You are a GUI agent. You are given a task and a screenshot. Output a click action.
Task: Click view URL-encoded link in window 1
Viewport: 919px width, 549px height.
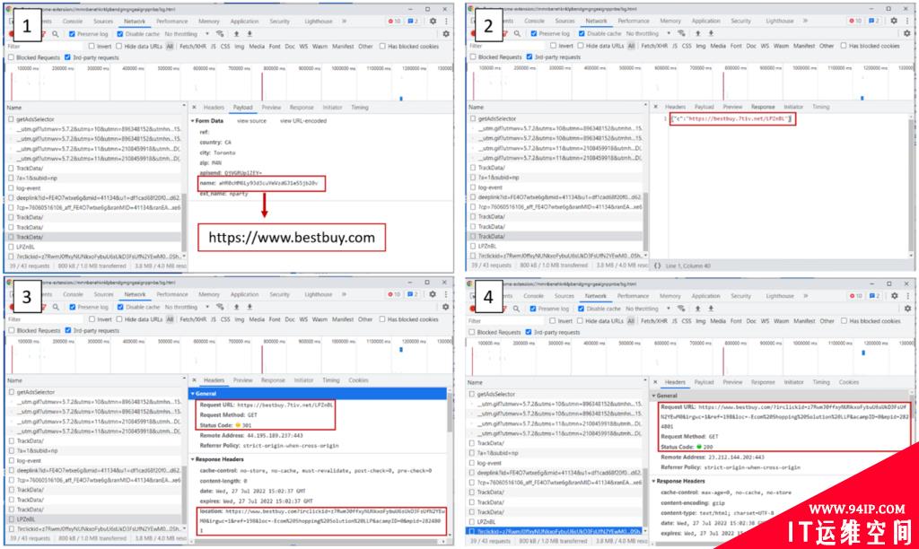303,121
